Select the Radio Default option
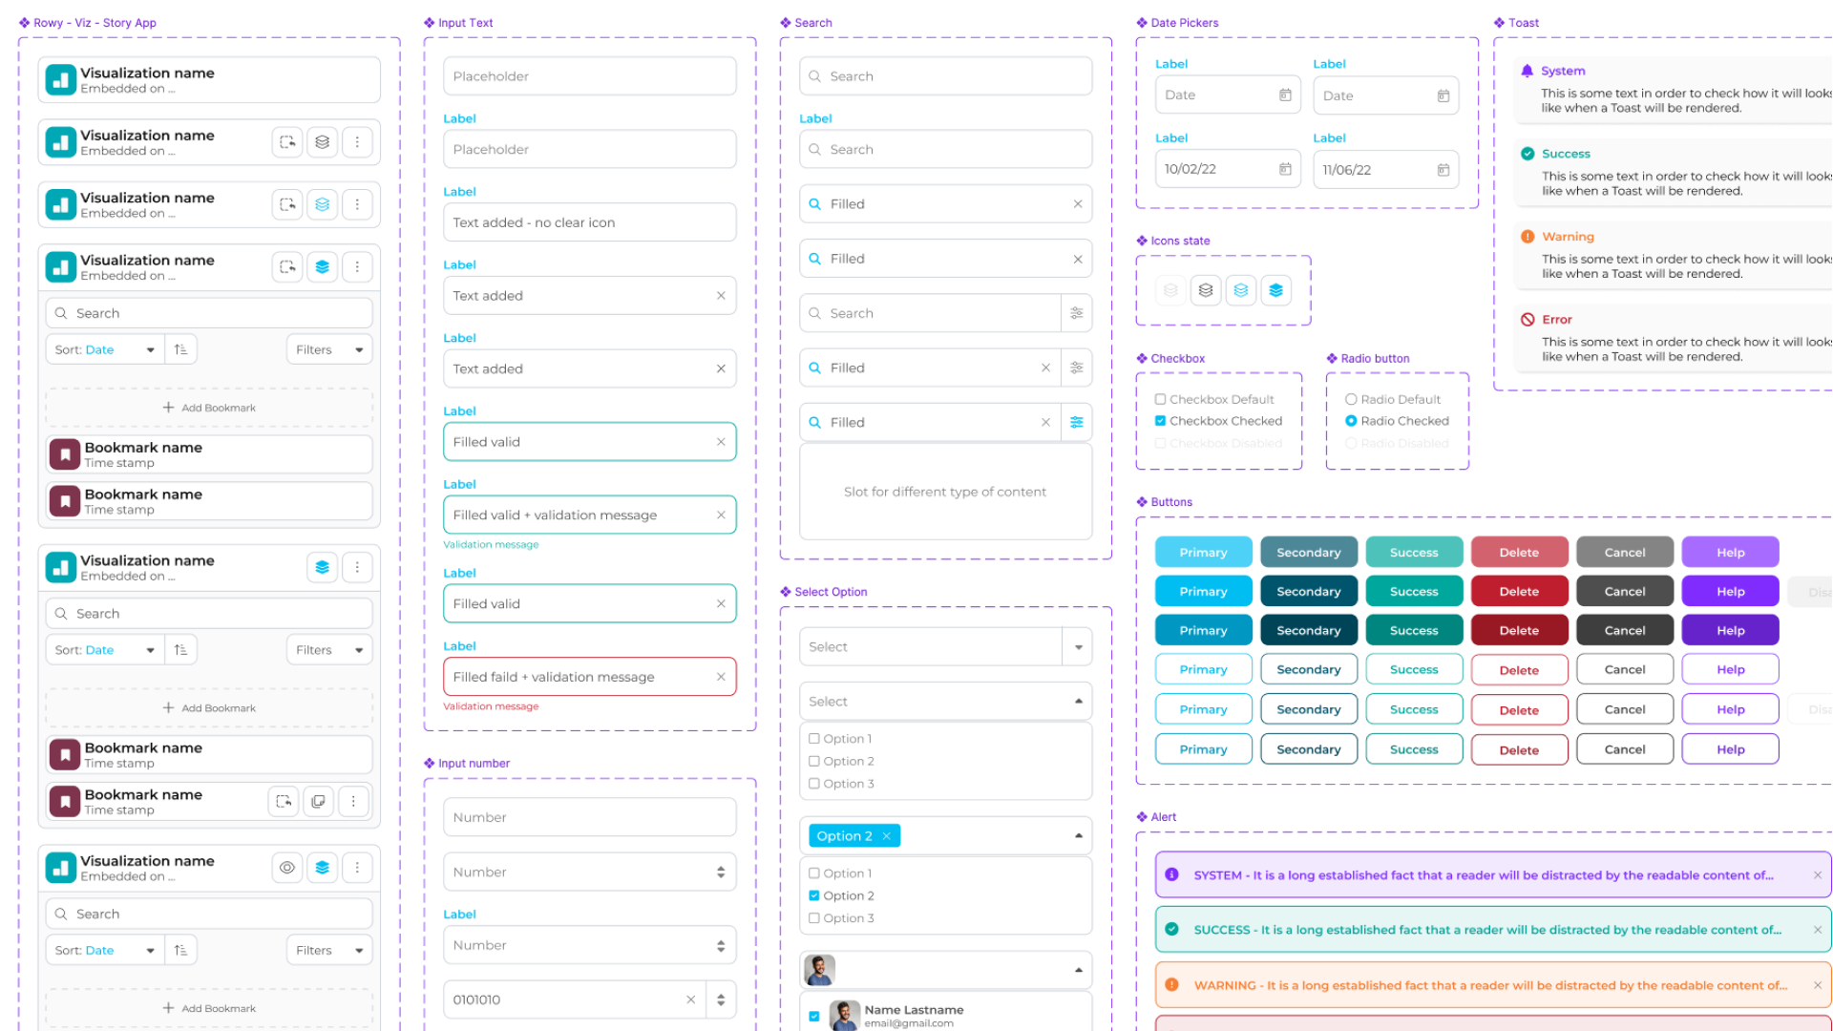This screenshot has height=1031, width=1833. [x=1351, y=399]
